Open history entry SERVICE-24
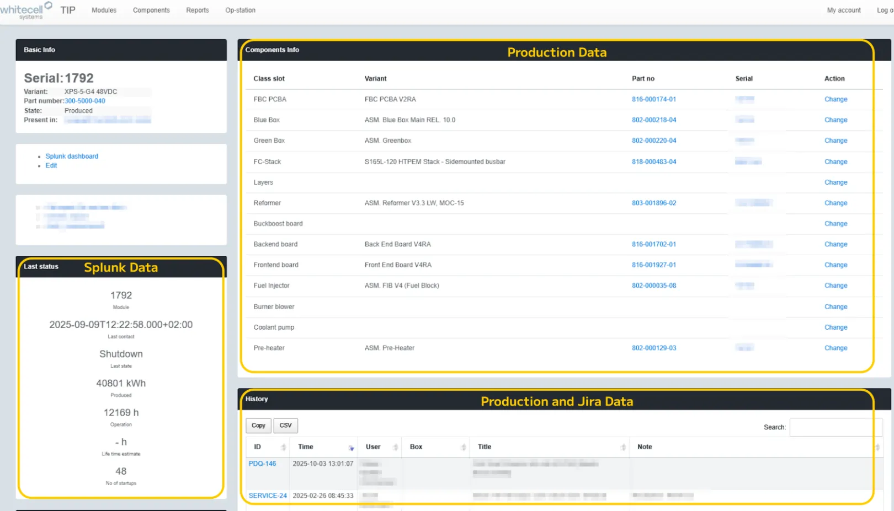This screenshot has width=894, height=511. pyautogui.click(x=268, y=495)
